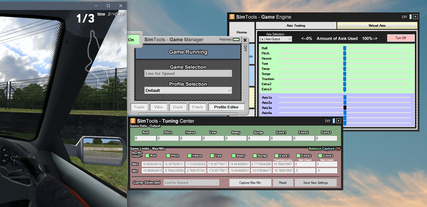Toggle the Heave Max/Min option checkbox
This screenshot has height=207, width=427.
pyautogui.click(x=189, y=156)
